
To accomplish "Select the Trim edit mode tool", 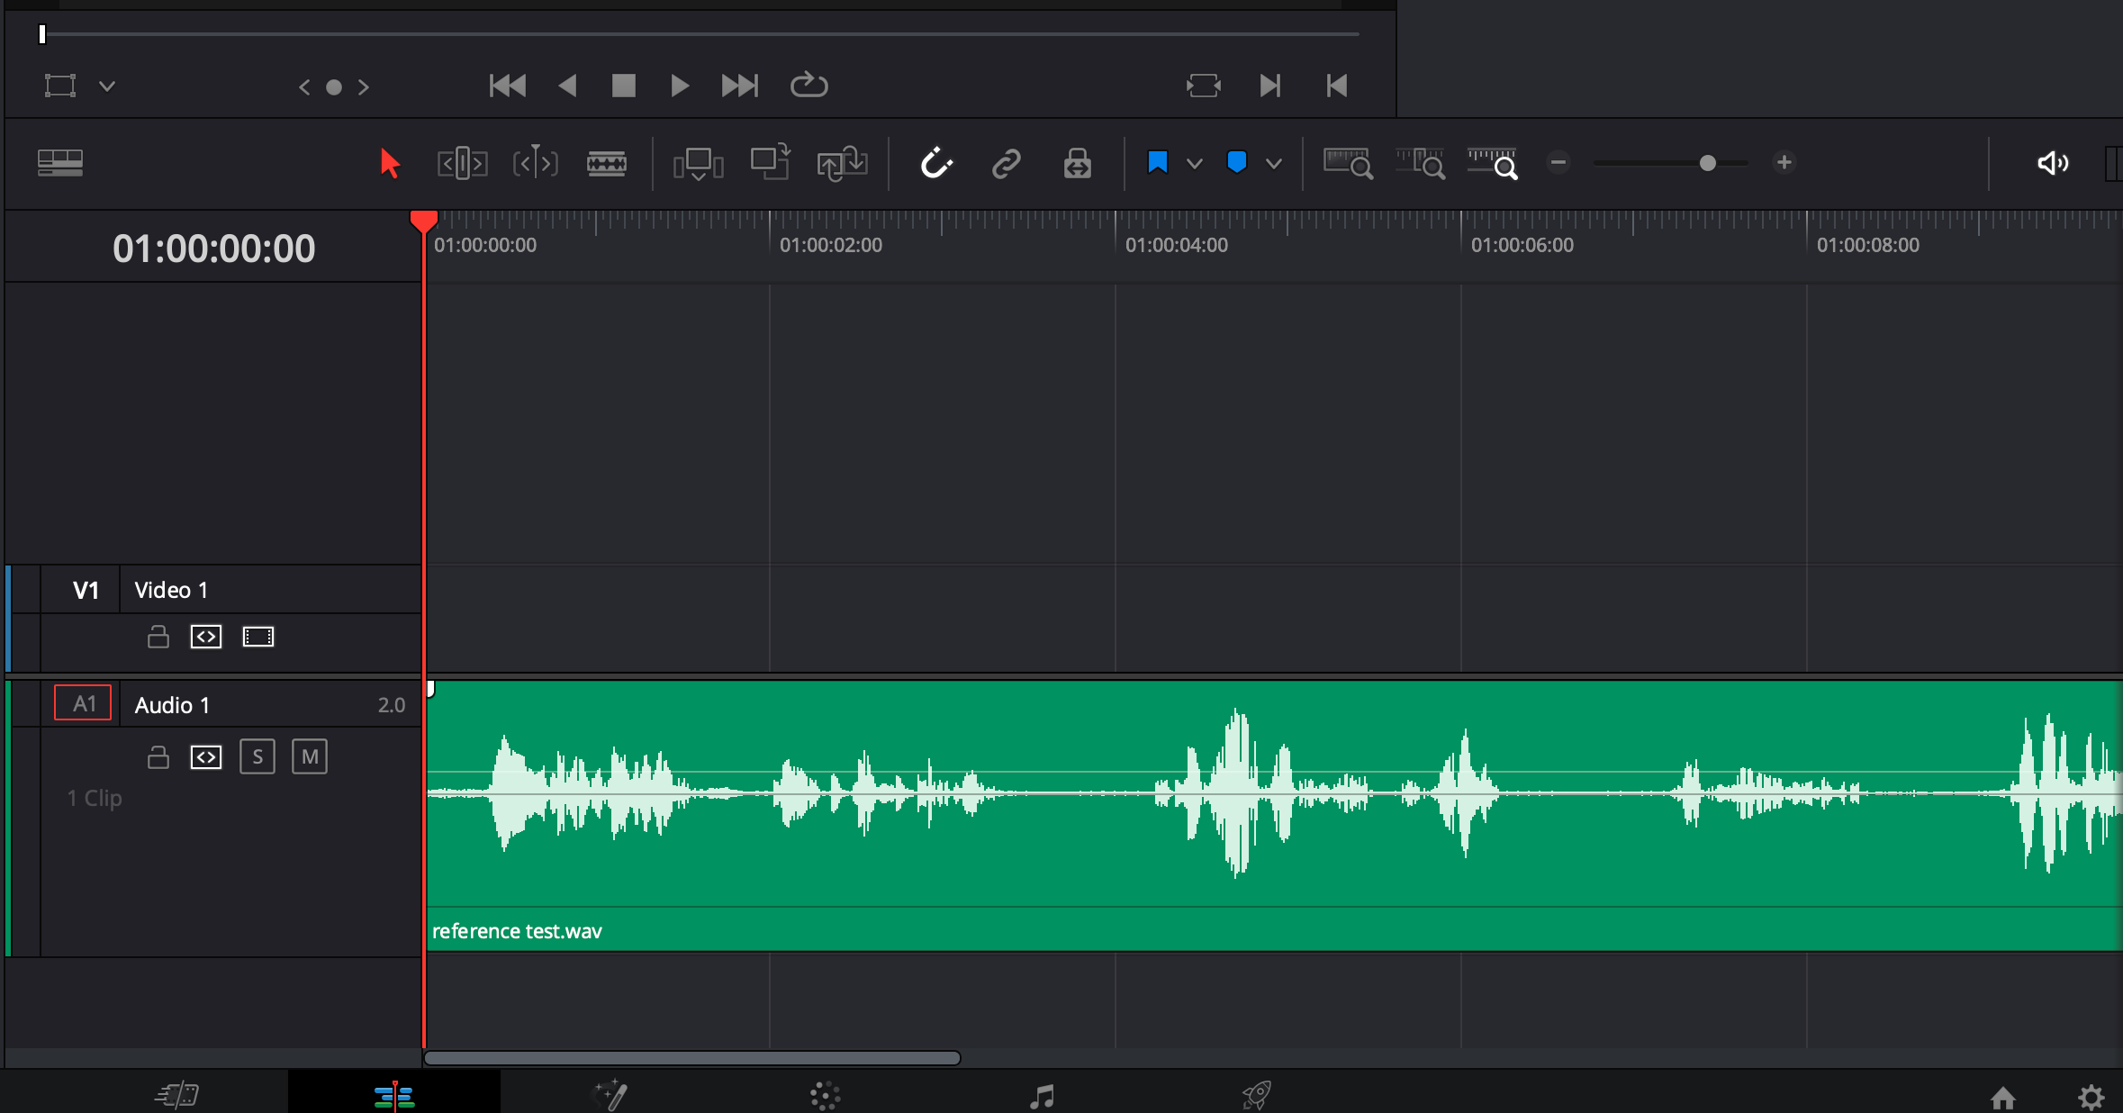I will [462, 163].
